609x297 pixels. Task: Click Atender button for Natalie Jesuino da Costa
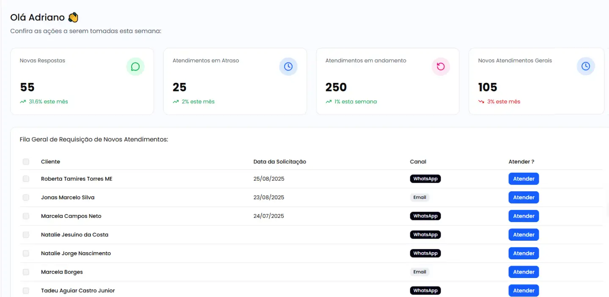click(x=523, y=235)
